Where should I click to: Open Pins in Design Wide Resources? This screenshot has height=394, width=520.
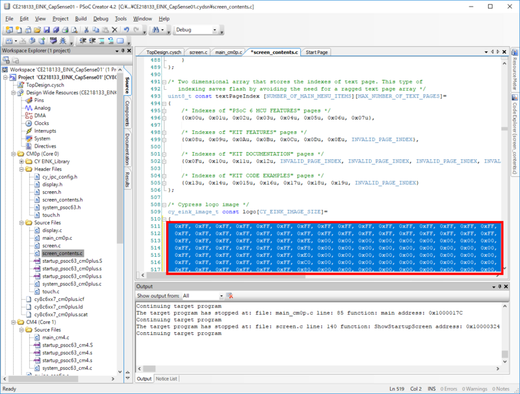click(39, 100)
